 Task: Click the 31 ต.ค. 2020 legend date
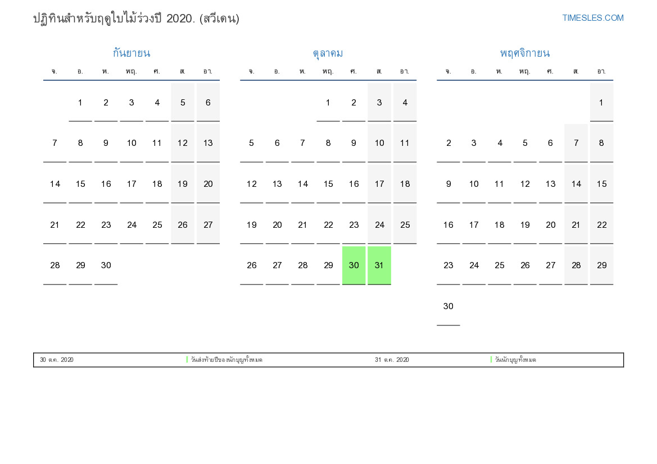392,360
